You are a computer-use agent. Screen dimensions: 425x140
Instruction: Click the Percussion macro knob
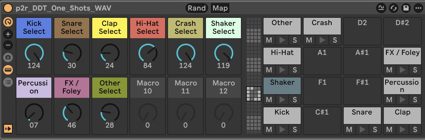click(x=34, y=112)
